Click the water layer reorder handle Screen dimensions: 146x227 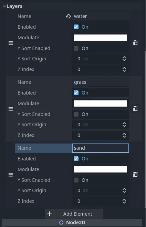point(11,43)
